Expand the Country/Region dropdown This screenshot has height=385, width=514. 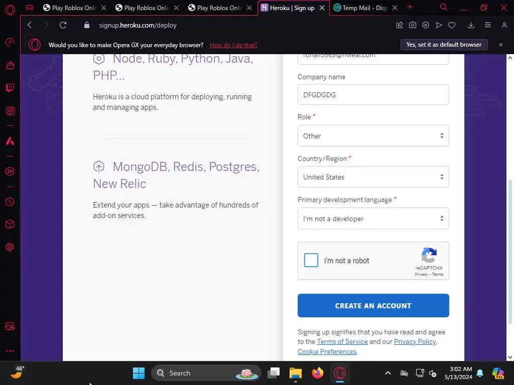point(373,177)
